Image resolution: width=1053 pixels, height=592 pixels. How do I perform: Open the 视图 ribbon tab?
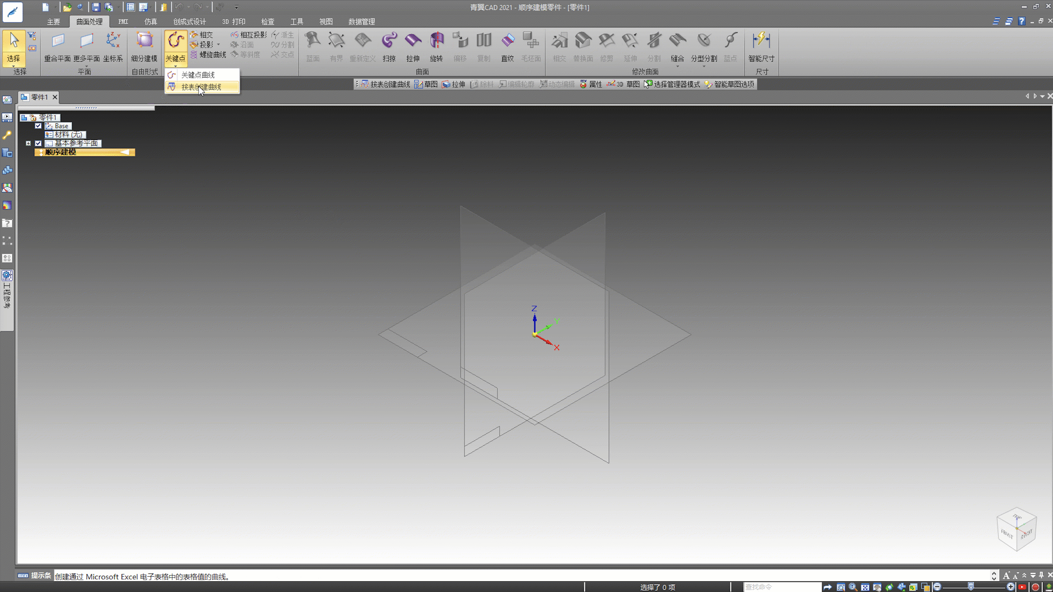click(x=326, y=22)
